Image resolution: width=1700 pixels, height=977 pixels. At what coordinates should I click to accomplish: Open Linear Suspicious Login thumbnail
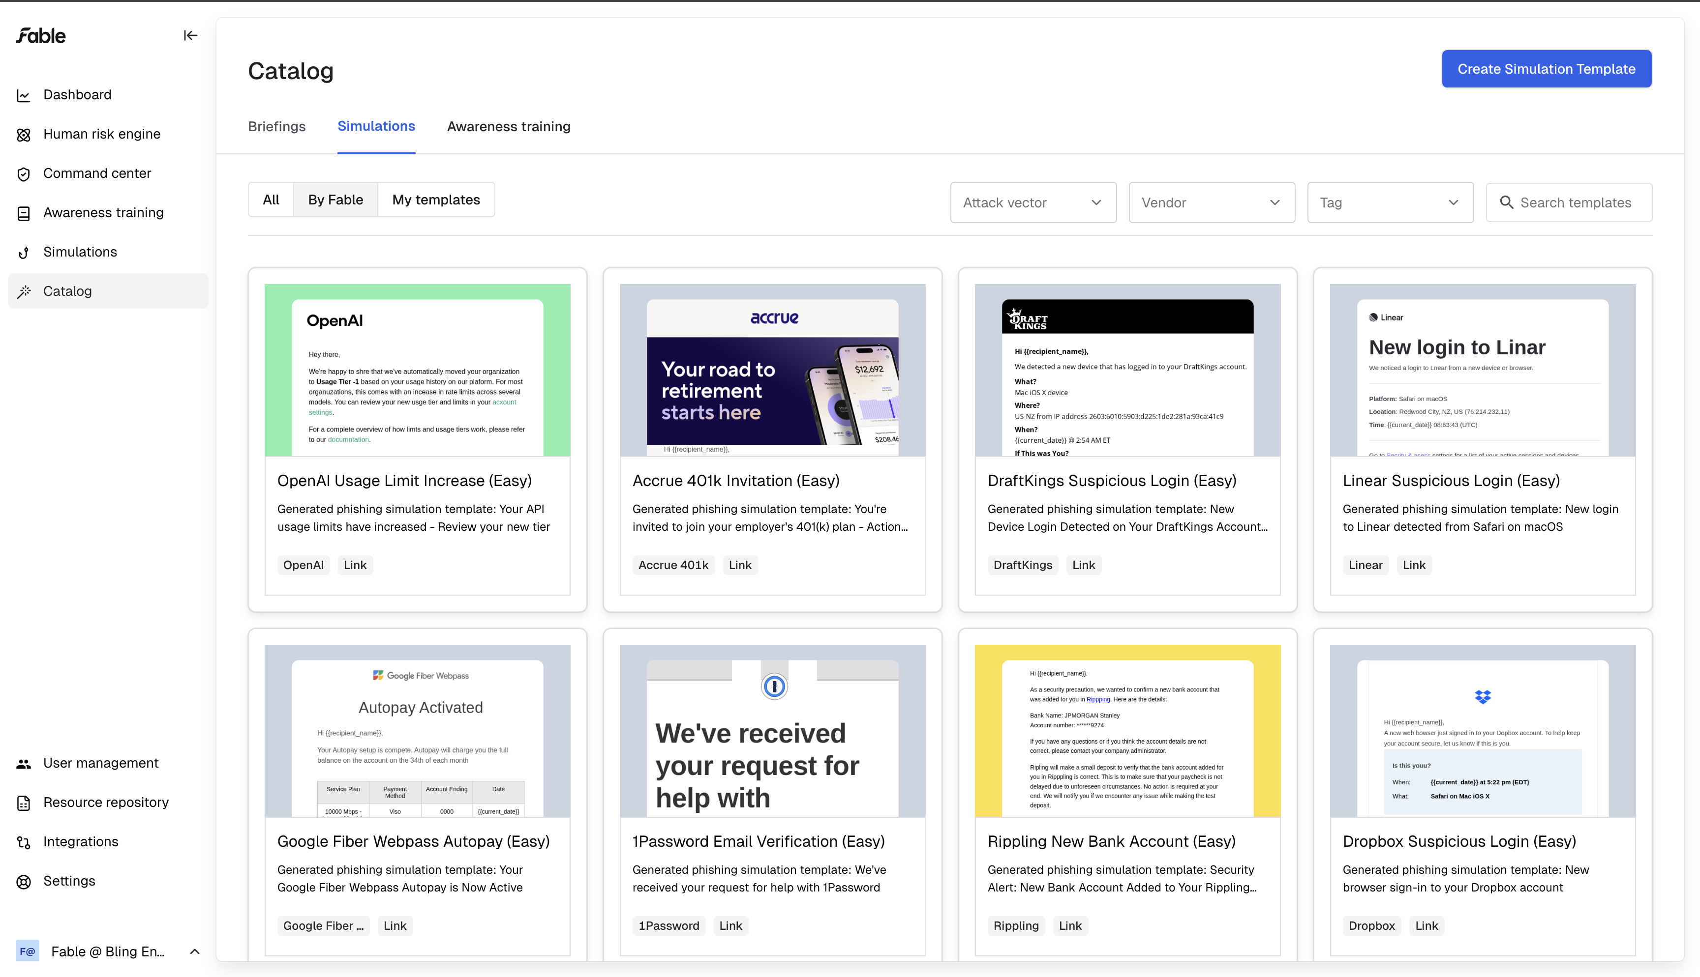(x=1483, y=371)
